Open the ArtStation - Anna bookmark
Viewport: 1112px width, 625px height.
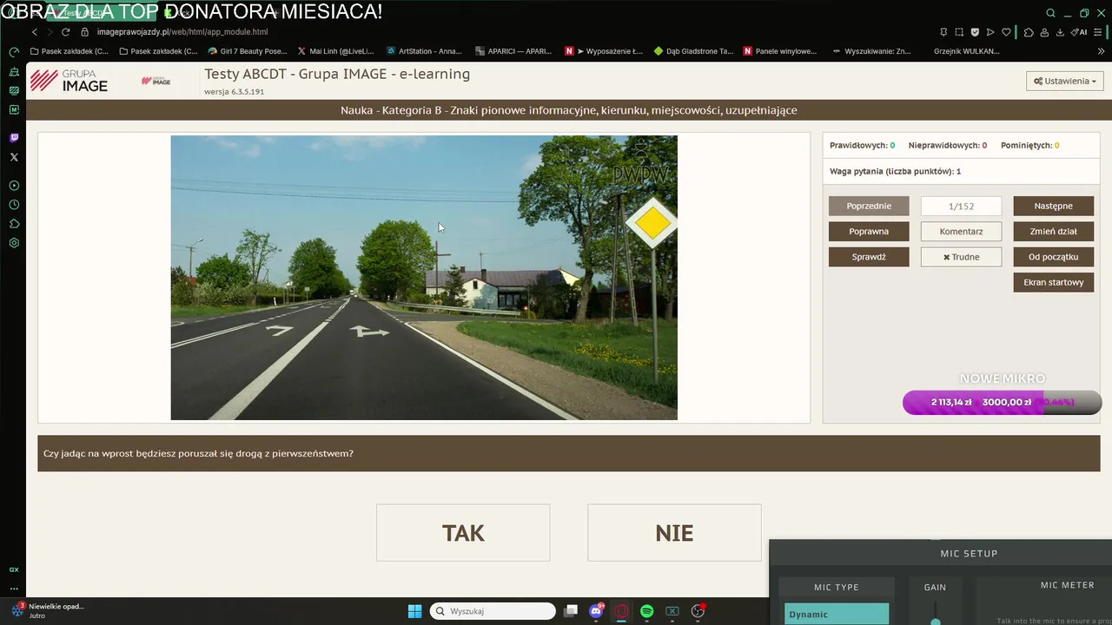424,51
